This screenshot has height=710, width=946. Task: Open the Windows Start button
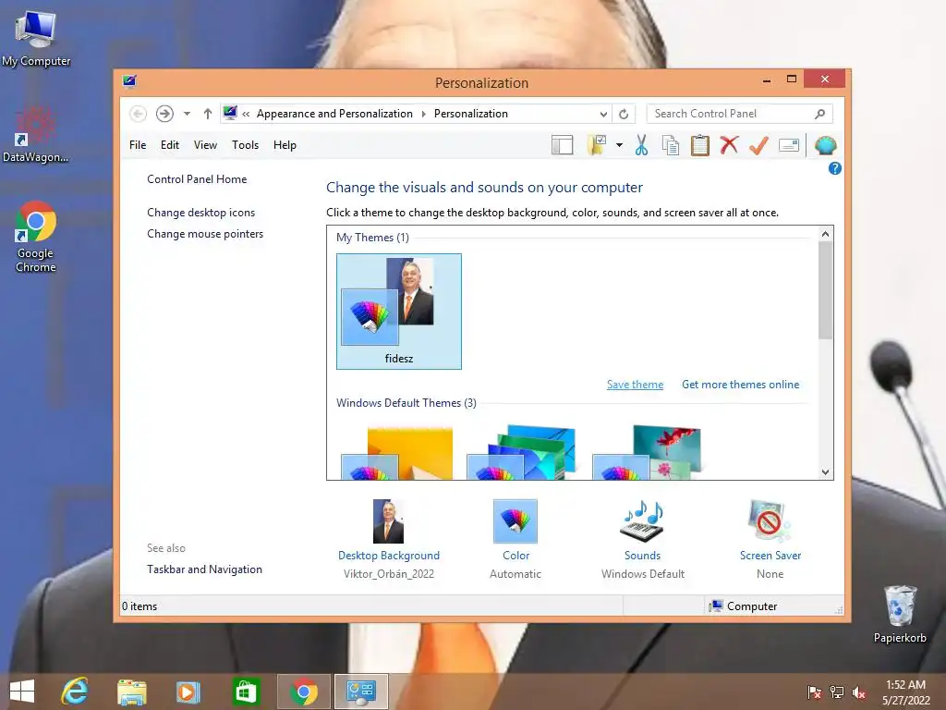coord(22,692)
